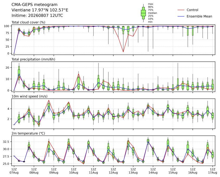Image resolution: width=220 pixels, height=177 pixels.
Task: Click the Control wind speed peak before 09Aug
Action: [x=49, y=100]
